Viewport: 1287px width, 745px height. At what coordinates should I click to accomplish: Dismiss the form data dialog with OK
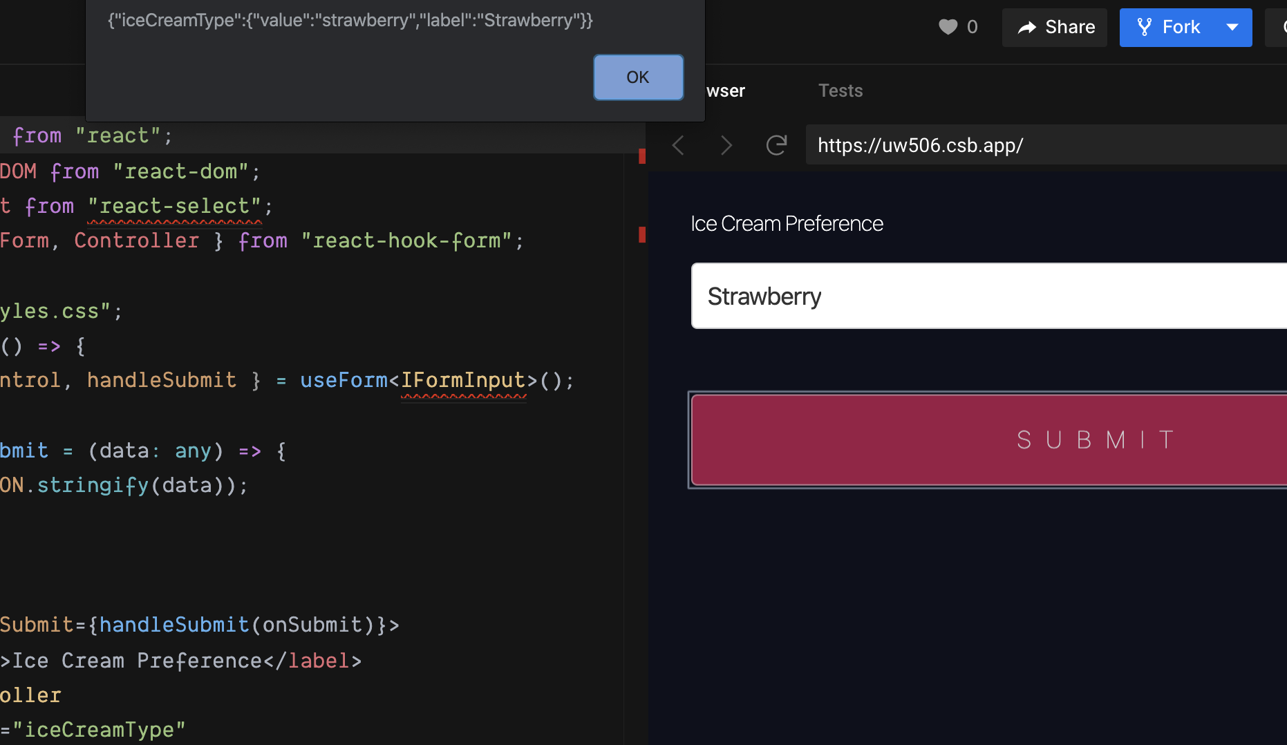[x=637, y=77]
